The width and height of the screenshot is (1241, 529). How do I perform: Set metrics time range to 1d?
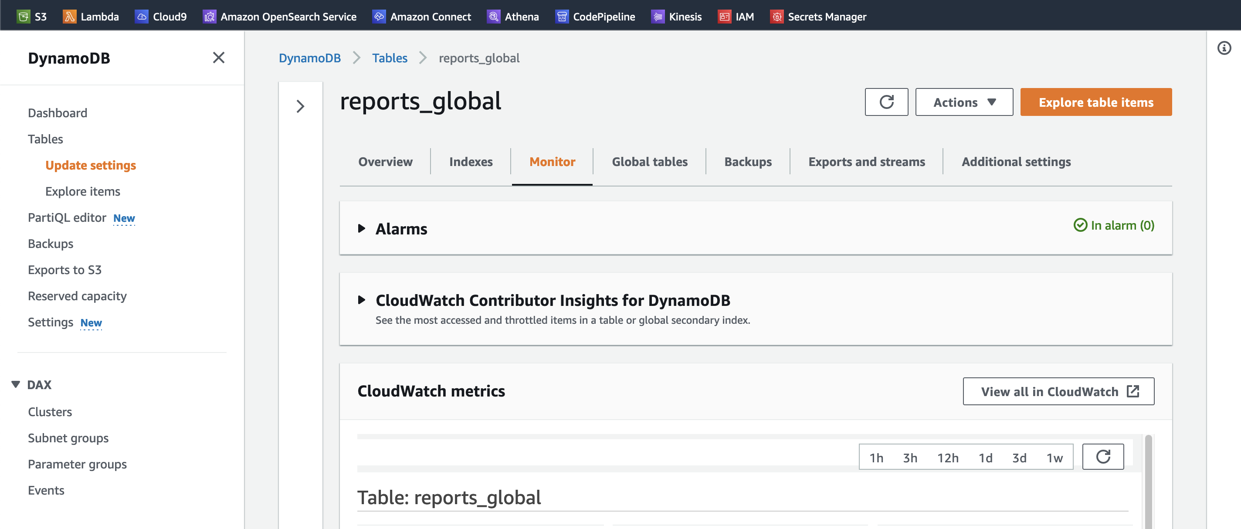(986, 457)
